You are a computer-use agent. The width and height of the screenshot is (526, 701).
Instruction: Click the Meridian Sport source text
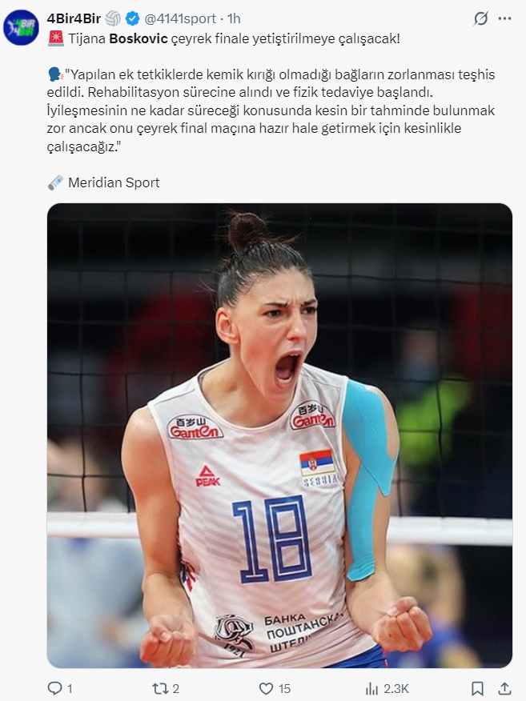click(114, 182)
